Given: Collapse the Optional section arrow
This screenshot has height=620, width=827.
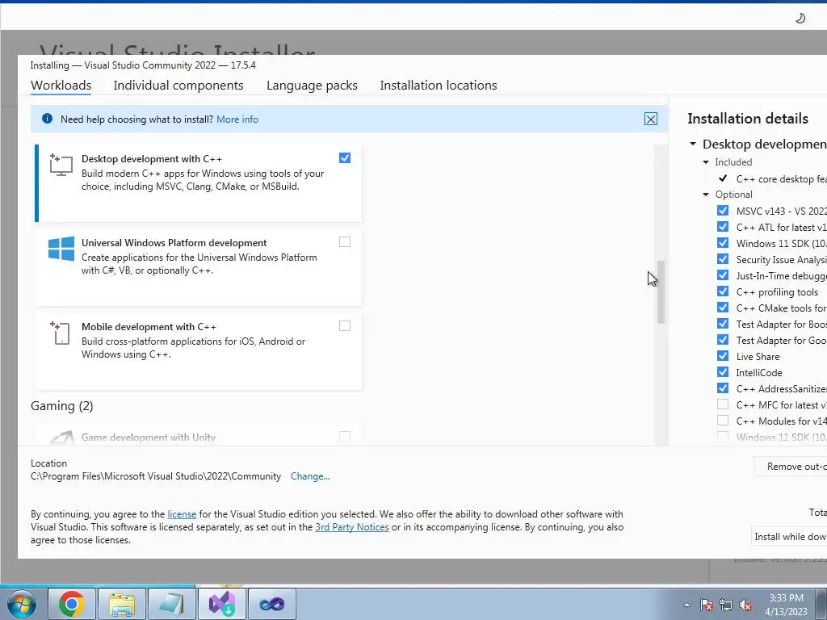Looking at the screenshot, I should [706, 195].
